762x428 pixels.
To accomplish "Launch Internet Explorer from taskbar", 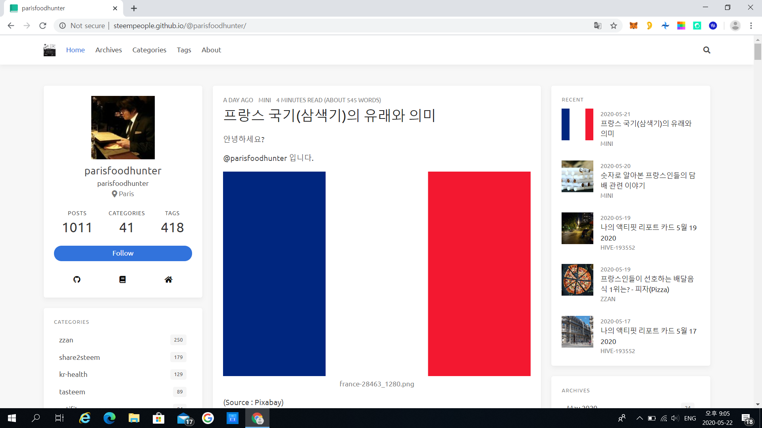I will pos(85,418).
